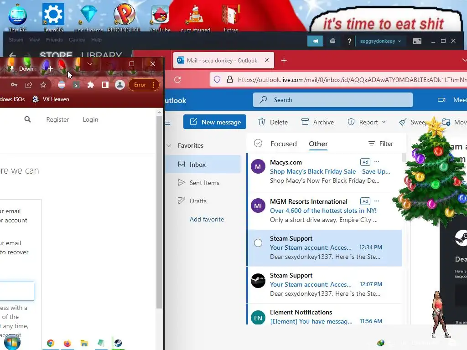Click the Meet video camera icon in Outlook
Screen dimensions: 467x350
[x=441, y=100]
